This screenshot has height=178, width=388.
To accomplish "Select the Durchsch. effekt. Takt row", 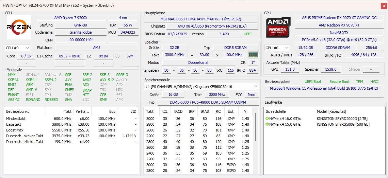I will tap(71, 142).
